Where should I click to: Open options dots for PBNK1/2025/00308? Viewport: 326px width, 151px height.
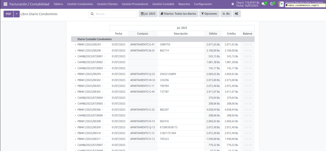103,121
